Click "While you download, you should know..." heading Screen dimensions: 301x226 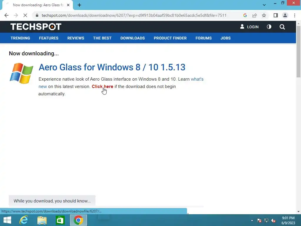coord(52,201)
